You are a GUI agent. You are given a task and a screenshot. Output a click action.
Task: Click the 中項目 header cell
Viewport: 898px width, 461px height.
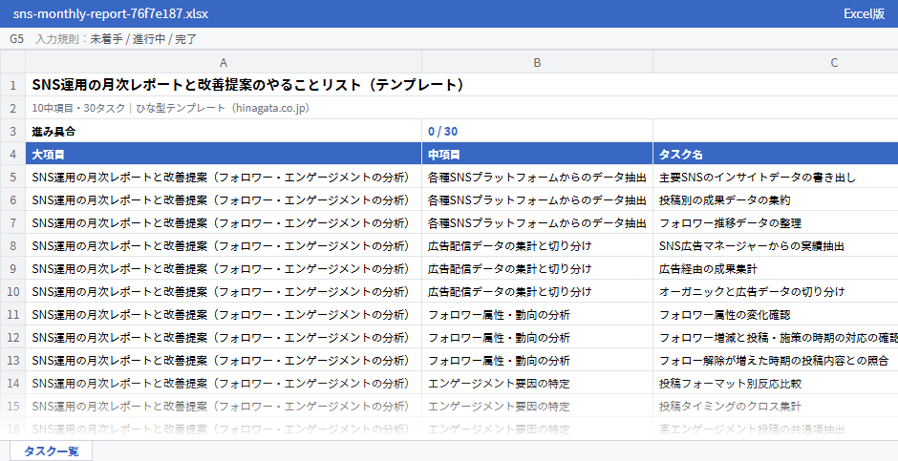tap(537, 154)
